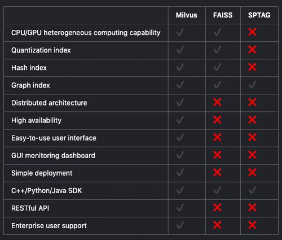Select the red X for FAISS Distributed architecture

click(x=217, y=102)
